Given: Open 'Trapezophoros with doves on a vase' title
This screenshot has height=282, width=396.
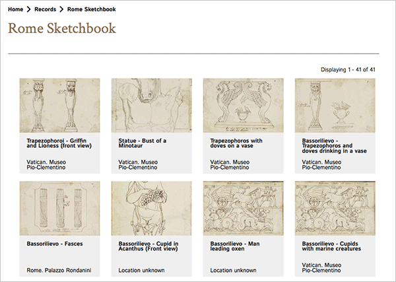Looking at the screenshot, I should tap(236, 143).
